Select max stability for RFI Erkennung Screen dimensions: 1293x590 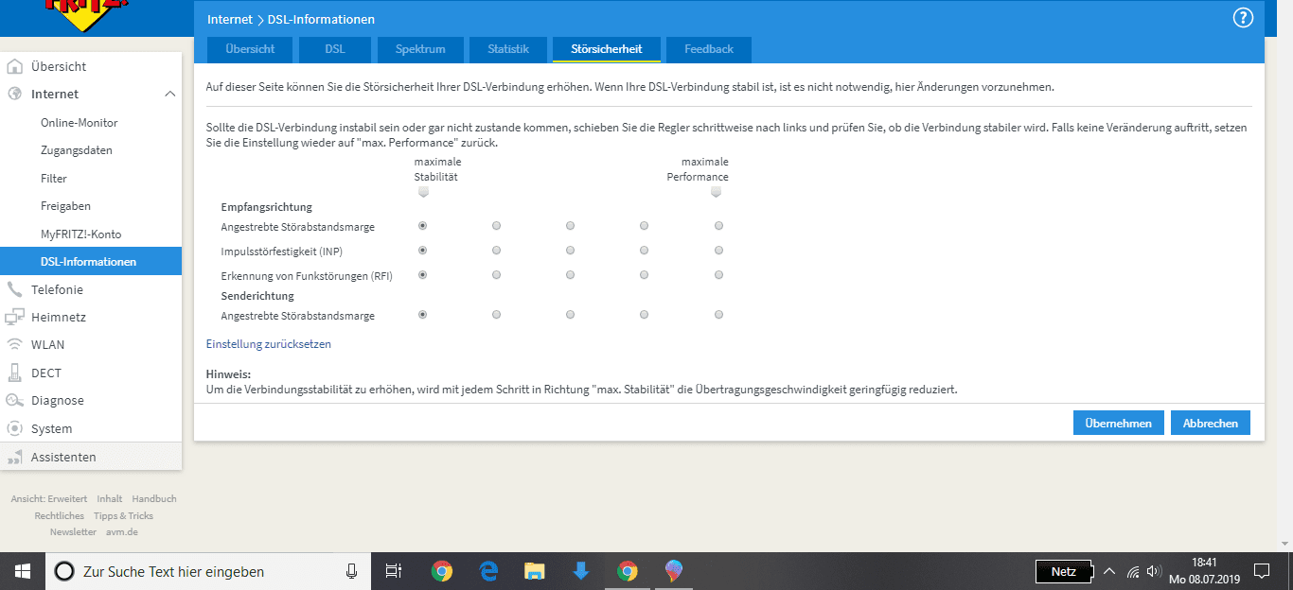422,275
